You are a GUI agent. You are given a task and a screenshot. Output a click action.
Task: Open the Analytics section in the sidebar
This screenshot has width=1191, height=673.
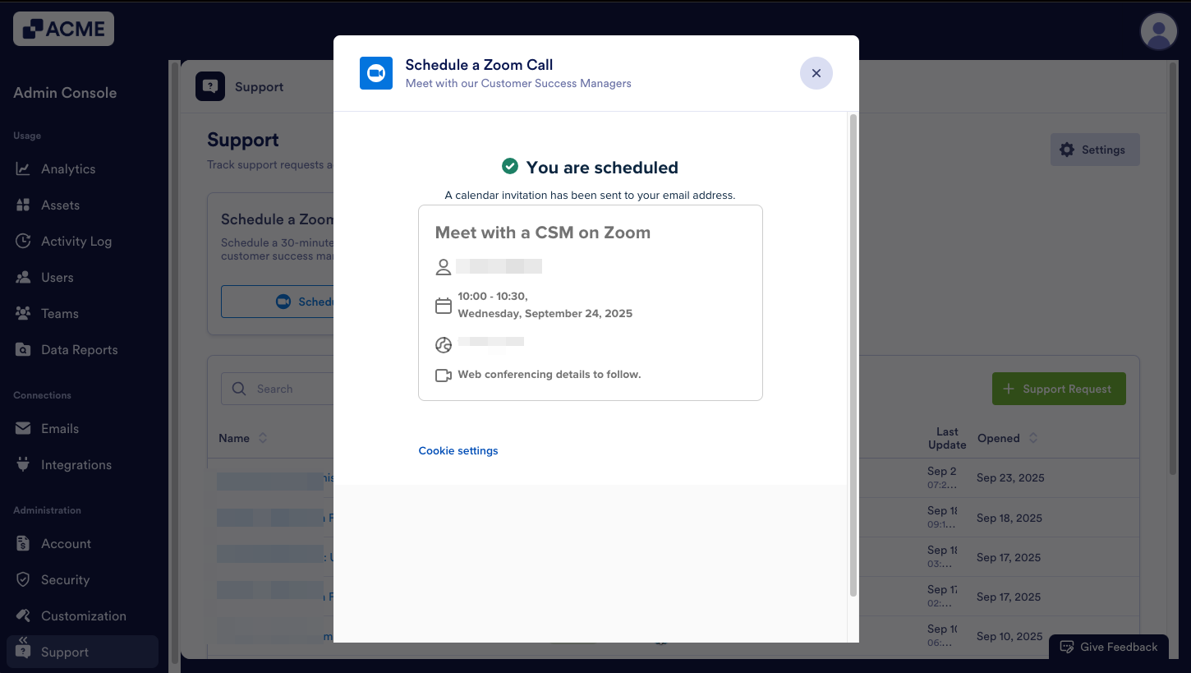point(25,168)
